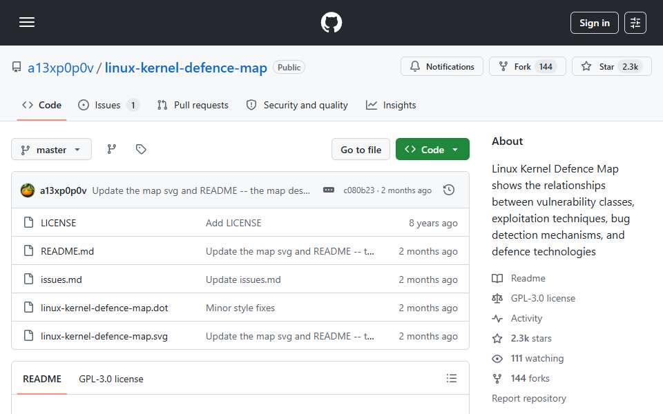663x414 pixels.
Task: Click the Notifications button
Action: point(442,67)
